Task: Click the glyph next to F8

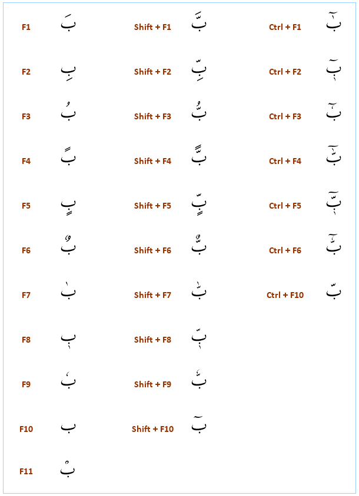Action: click(x=68, y=339)
